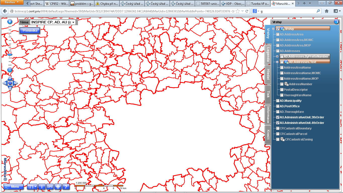Open help with the question mark button
This screenshot has width=343, height=193.
(66, 187)
